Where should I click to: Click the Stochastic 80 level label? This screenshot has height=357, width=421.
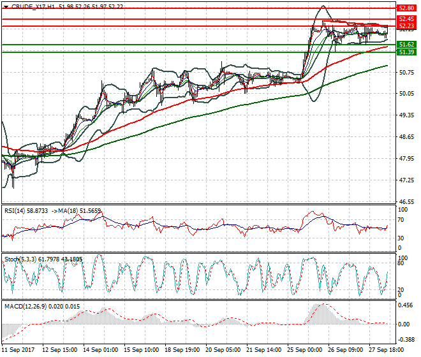click(401, 263)
